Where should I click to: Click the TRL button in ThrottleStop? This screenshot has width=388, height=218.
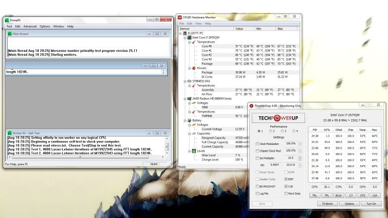click(x=314, y=196)
